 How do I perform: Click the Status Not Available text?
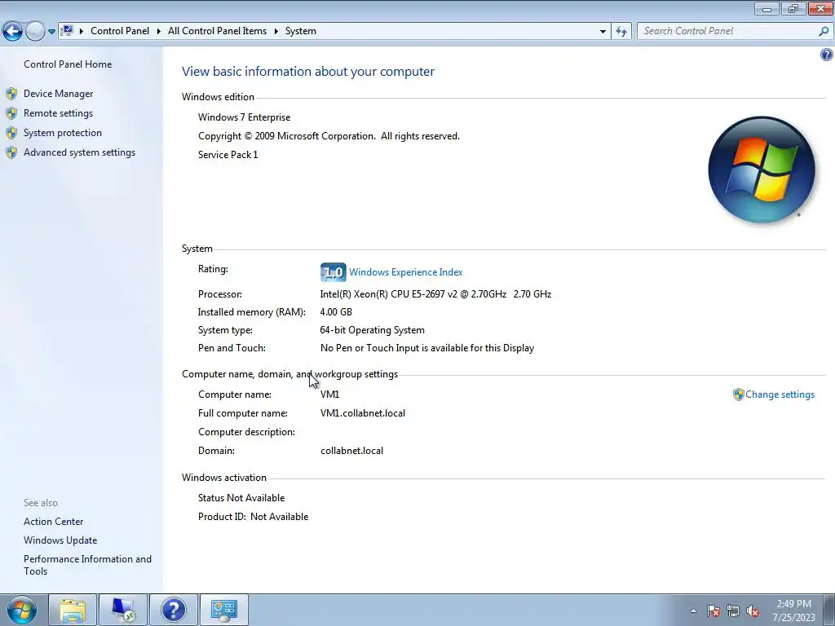coord(241,498)
